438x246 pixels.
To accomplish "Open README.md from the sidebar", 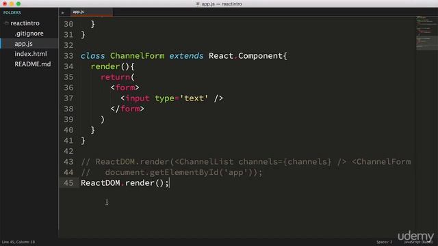I will (x=33, y=64).
